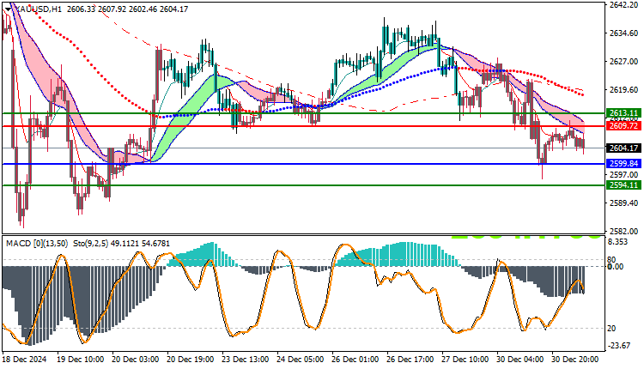The height and width of the screenshot is (369, 644).
Task: Click the 30 Dec 04:00 time label
Action: 521,360
